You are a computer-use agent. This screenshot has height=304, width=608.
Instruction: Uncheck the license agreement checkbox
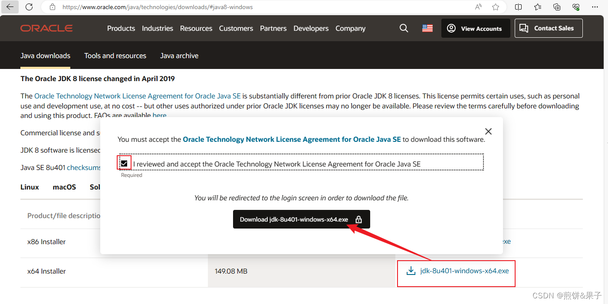pyautogui.click(x=125, y=163)
